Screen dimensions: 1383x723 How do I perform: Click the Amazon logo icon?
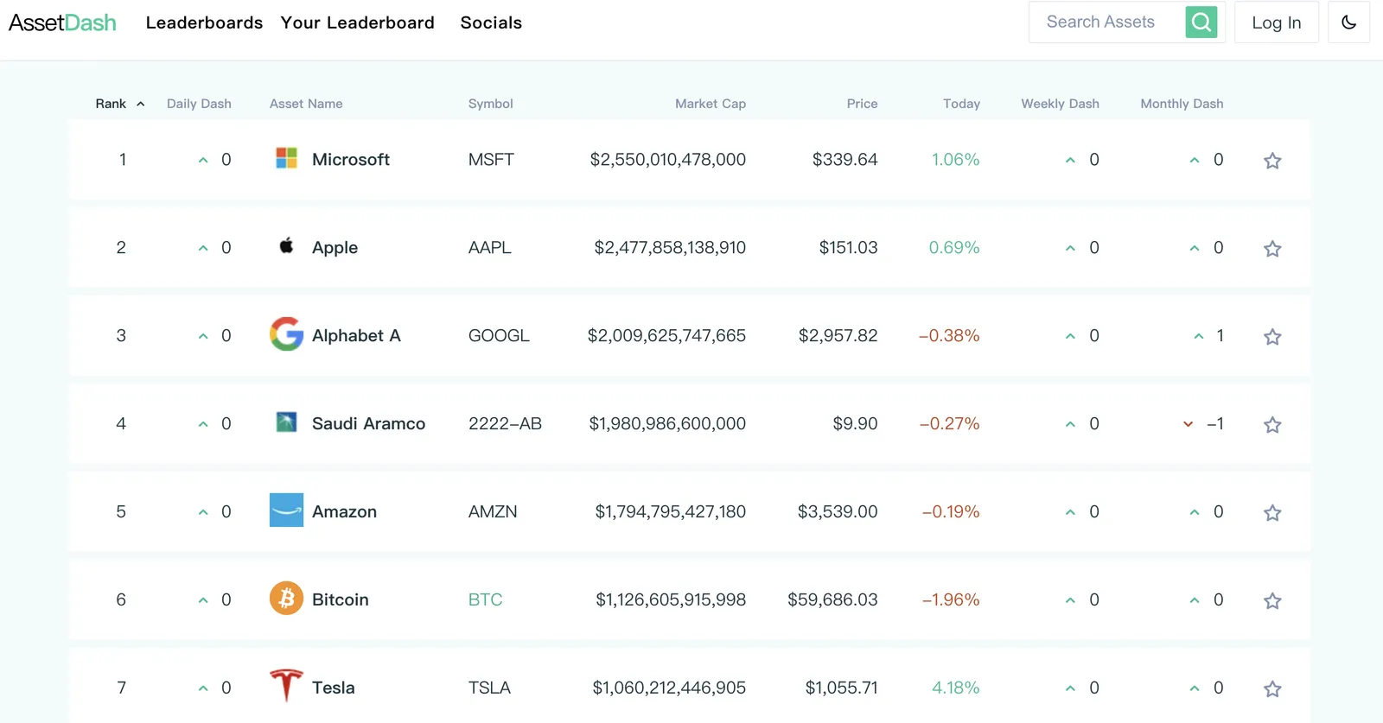pyautogui.click(x=286, y=511)
